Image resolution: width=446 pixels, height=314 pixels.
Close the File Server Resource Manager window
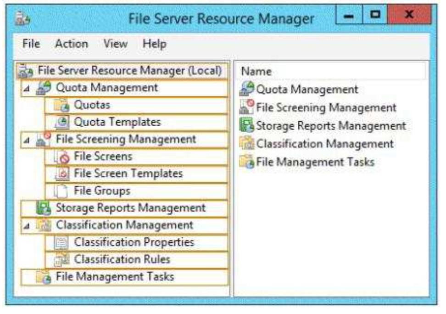pyautogui.click(x=409, y=15)
